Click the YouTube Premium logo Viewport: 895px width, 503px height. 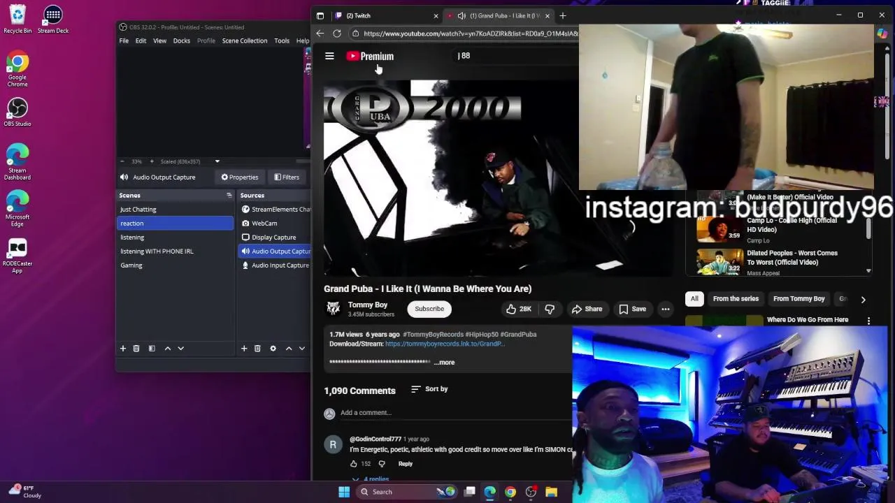370,56
